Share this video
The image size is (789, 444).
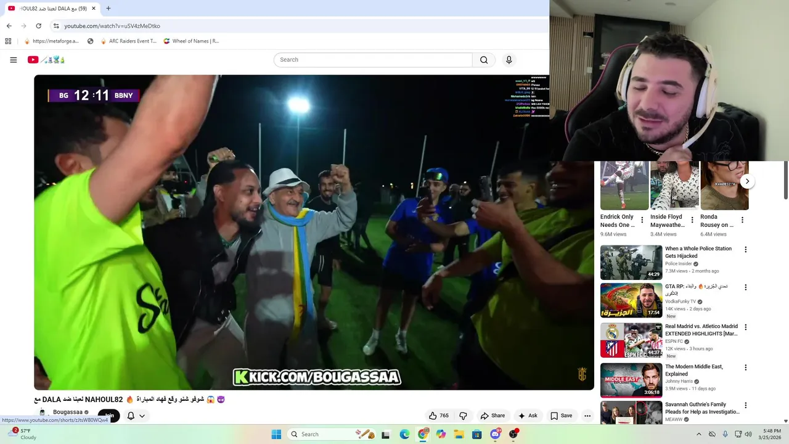point(493,416)
